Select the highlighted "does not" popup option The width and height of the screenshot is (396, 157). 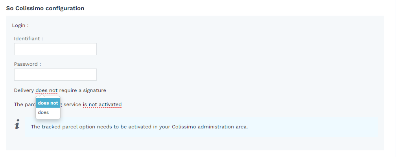point(48,103)
